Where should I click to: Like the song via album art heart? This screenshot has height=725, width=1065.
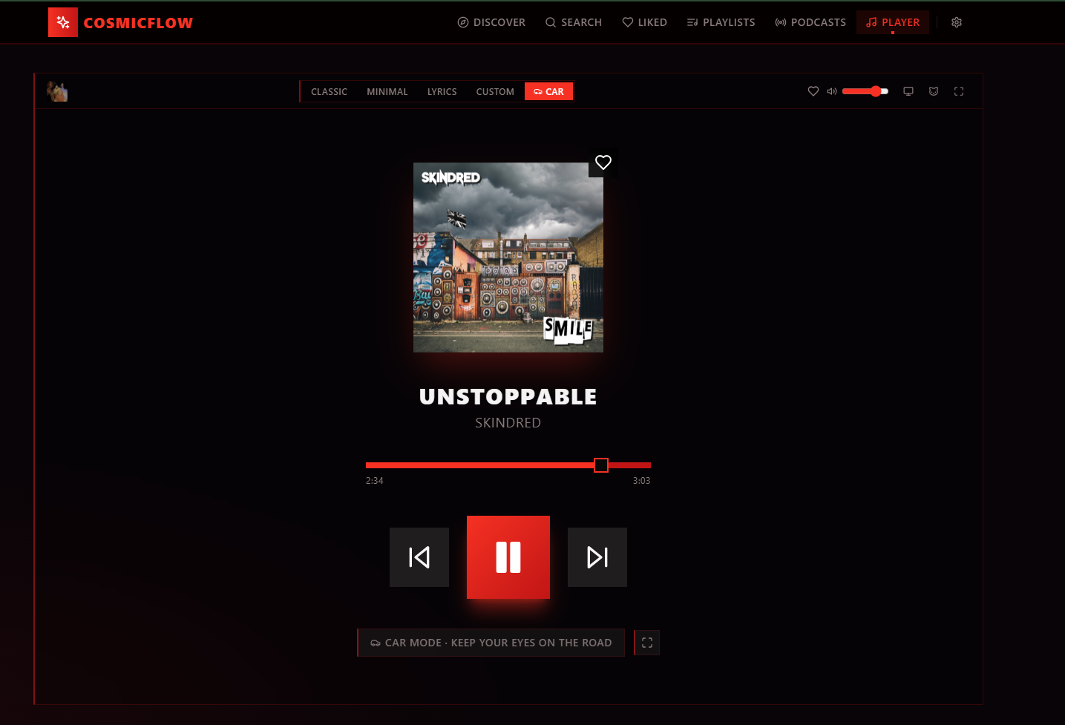(603, 163)
